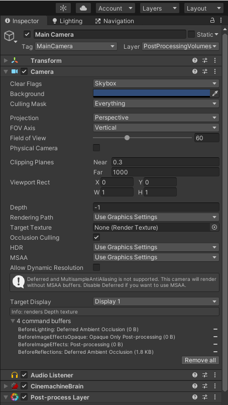Pick background color with the eyedropper icon
The height and width of the screenshot is (405, 228).
click(215, 93)
